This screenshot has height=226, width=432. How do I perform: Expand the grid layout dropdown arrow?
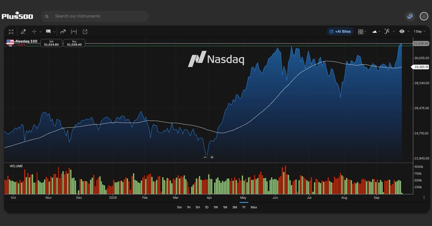pos(366,32)
